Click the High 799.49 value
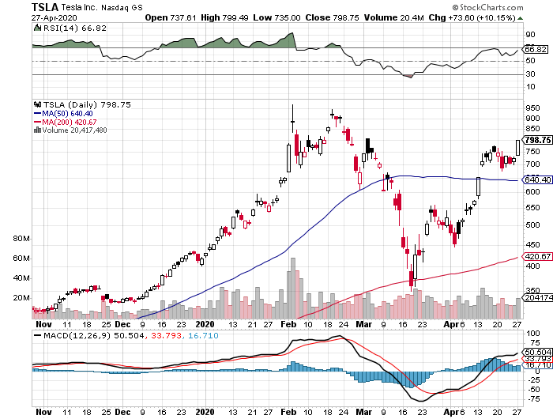 pos(224,17)
